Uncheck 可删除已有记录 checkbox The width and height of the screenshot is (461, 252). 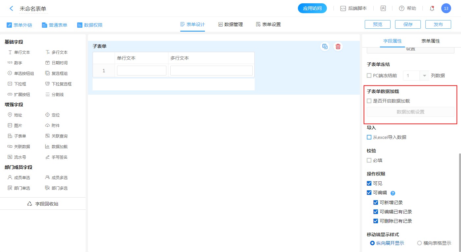pyautogui.click(x=376, y=221)
